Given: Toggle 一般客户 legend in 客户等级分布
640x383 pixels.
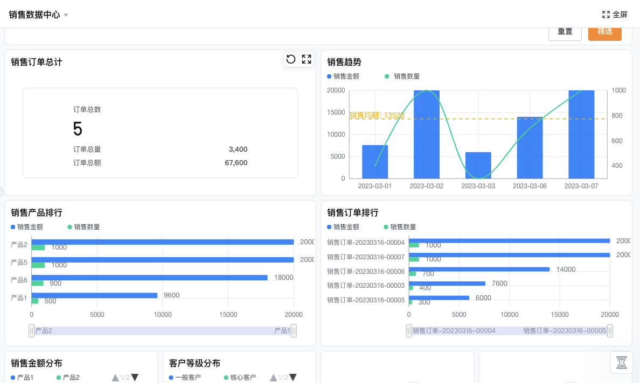Looking at the screenshot, I should [x=185, y=378].
